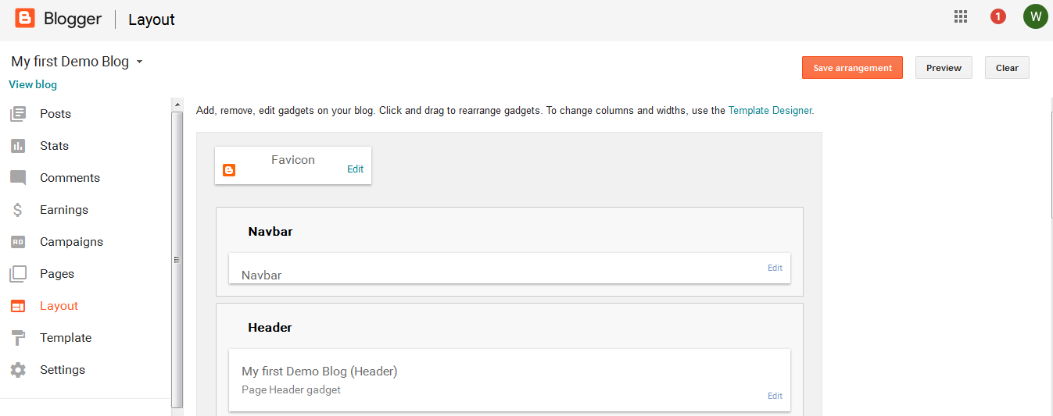The width and height of the screenshot is (1053, 416).
Task: Follow the View blog link
Action: pyautogui.click(x=33, y=84)
